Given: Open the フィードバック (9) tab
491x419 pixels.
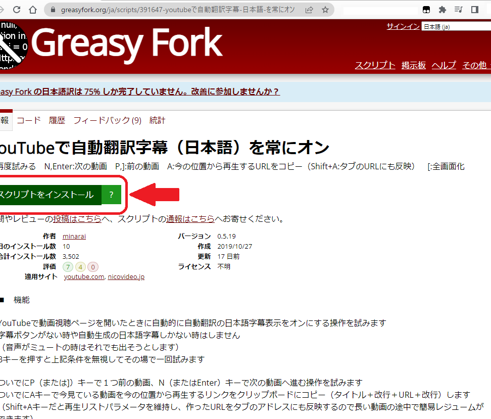Looking at the screenshot, I should pos(107,120).
